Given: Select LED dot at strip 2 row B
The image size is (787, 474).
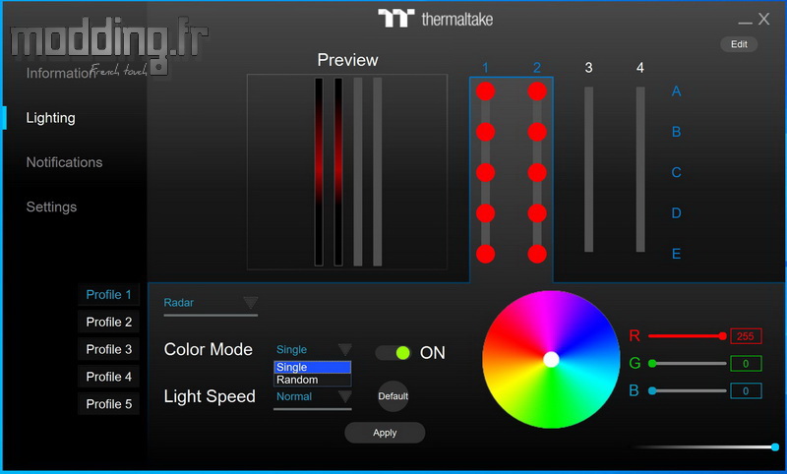Looking at the screenshot, I should tap(537, 132).
